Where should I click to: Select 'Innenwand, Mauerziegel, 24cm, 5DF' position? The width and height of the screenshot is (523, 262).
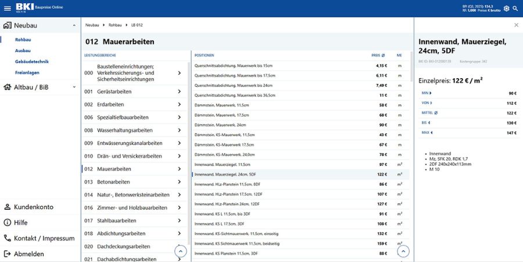pyautogui.click(x=300, y=174)
